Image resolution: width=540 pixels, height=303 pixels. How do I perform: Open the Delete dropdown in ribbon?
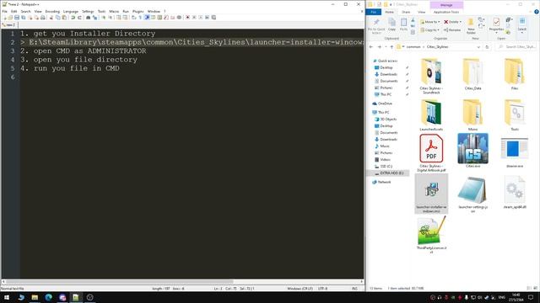click(x=452, y=22)
